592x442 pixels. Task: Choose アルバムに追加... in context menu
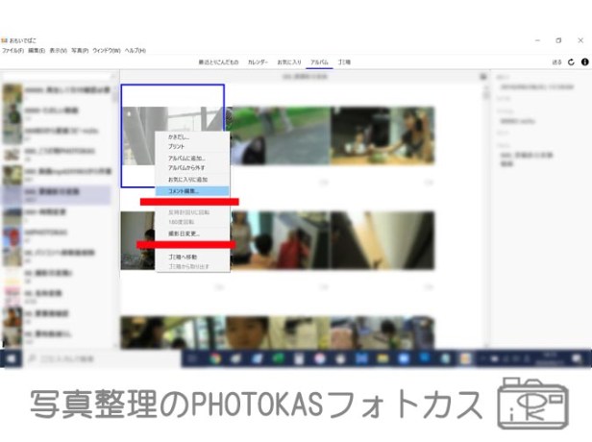point(192,159)
